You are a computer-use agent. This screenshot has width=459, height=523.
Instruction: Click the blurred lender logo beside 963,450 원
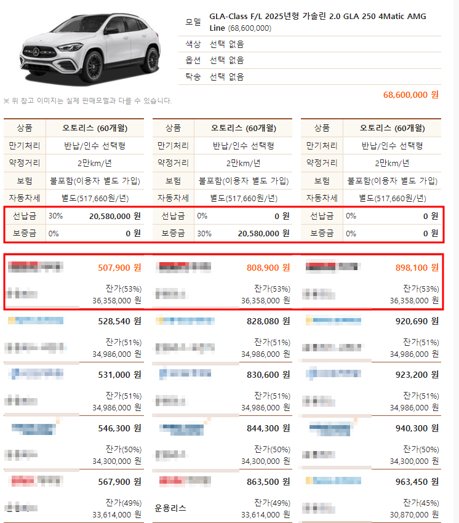[333, 481]
